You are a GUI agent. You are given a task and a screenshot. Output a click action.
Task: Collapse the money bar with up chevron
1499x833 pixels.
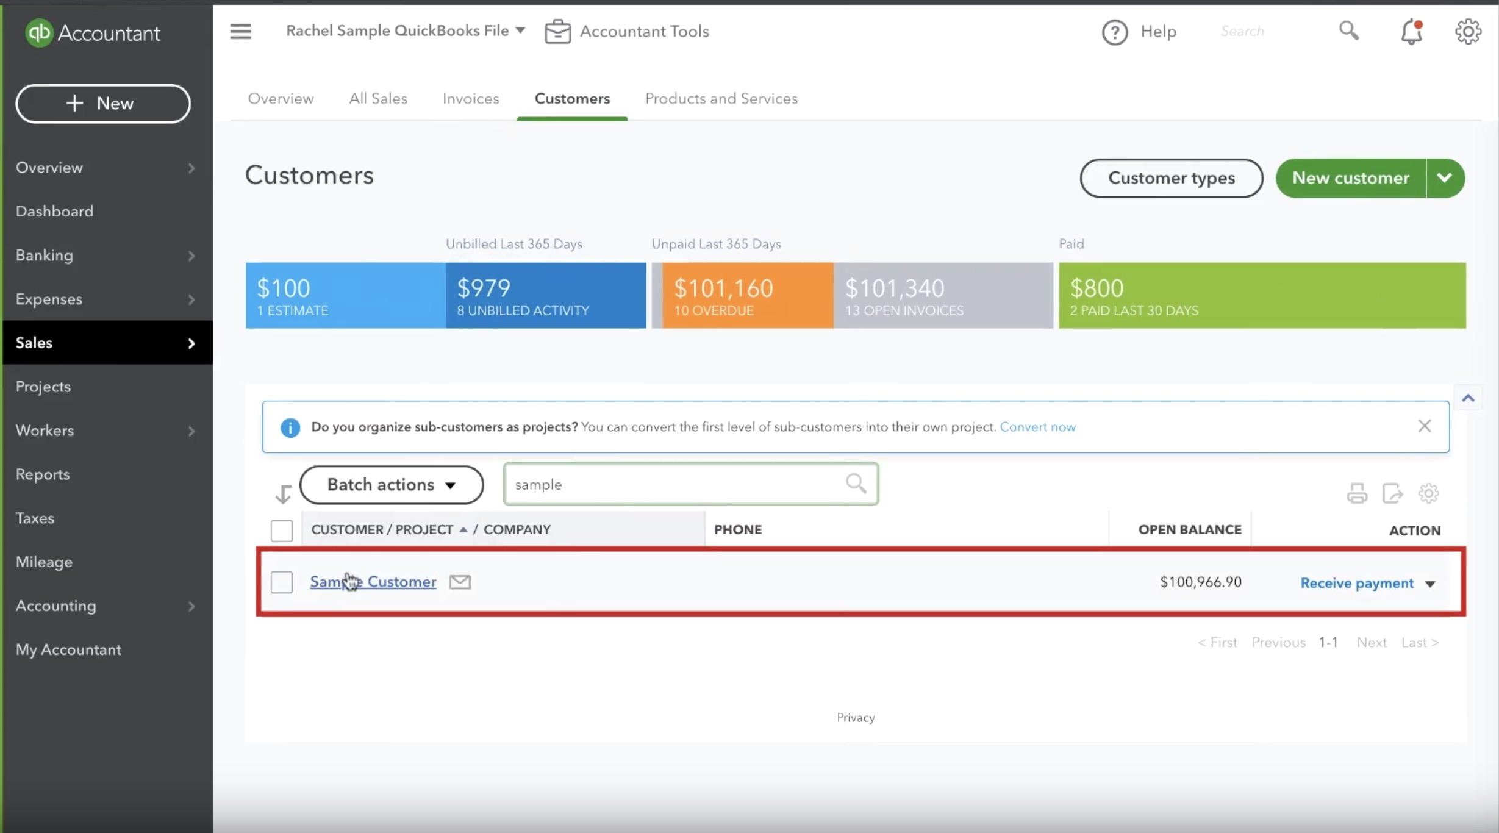[x=1468, y=398]
